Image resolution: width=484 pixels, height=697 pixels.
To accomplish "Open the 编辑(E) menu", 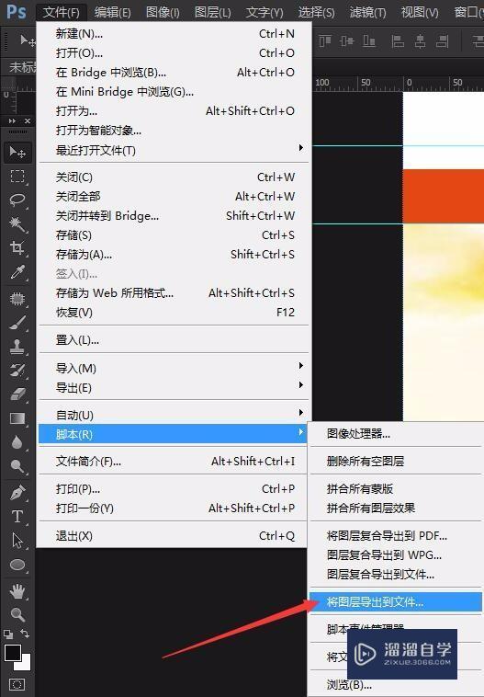I will click(112, 13).
